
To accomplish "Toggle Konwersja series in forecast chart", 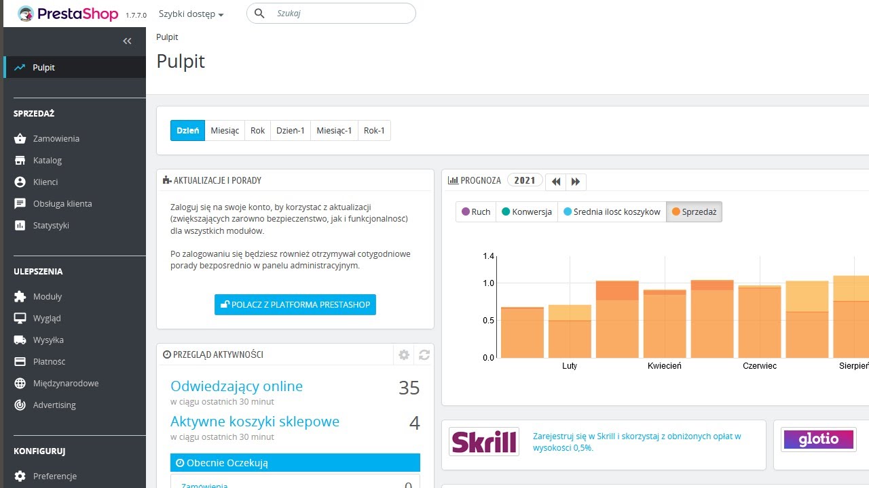I will (x=526, y=211).
